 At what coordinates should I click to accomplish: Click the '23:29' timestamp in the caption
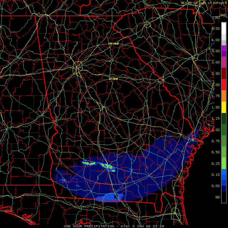click(159, 226)
